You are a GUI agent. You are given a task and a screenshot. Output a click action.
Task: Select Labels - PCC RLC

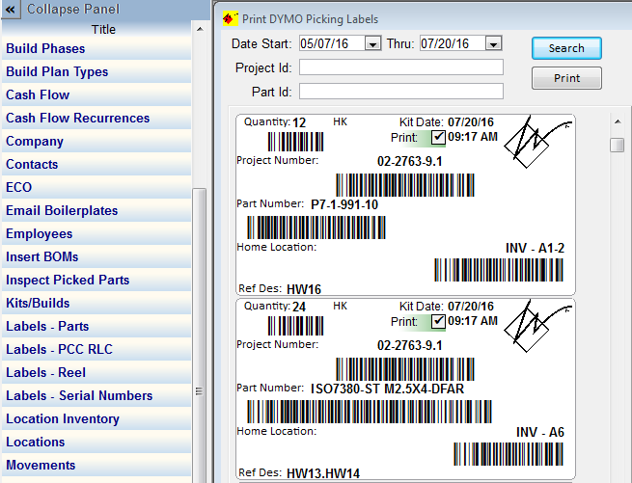pos(96,349)
